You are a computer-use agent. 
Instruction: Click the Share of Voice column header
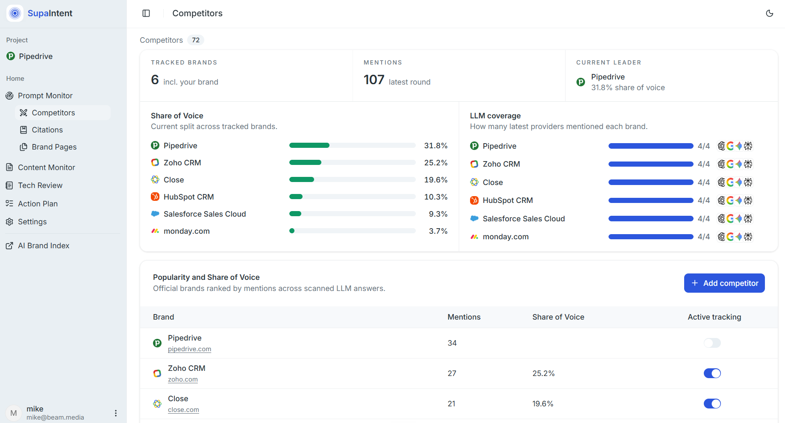tap(558, 317)
